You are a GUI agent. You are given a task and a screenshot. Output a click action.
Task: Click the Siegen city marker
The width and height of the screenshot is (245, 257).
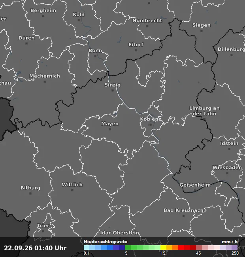(202, 31)
